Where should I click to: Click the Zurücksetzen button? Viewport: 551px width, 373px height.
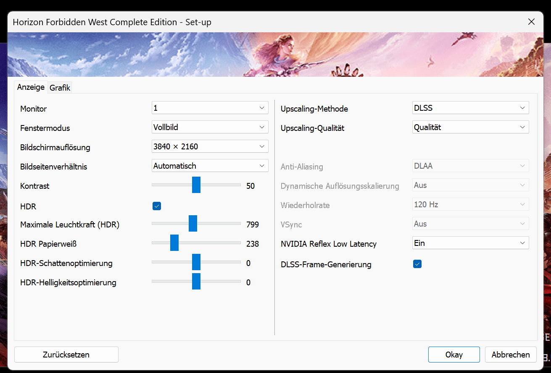click(66, 355)
